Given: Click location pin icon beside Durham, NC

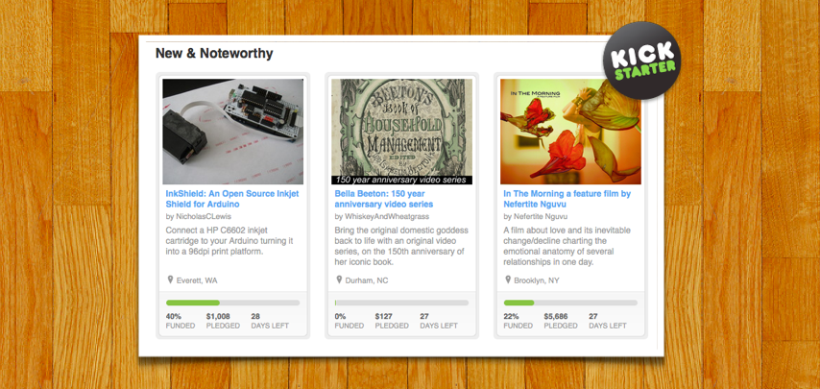Looking at the screenshot, I should point(339,280).
